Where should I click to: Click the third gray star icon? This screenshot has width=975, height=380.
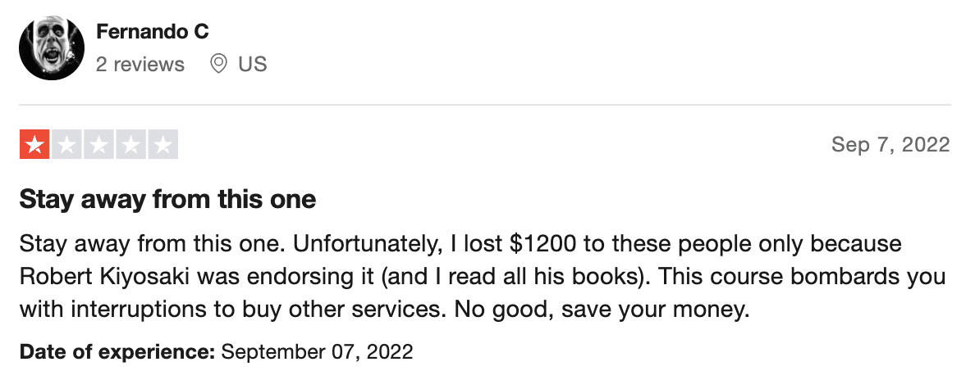tap(98, 144)
